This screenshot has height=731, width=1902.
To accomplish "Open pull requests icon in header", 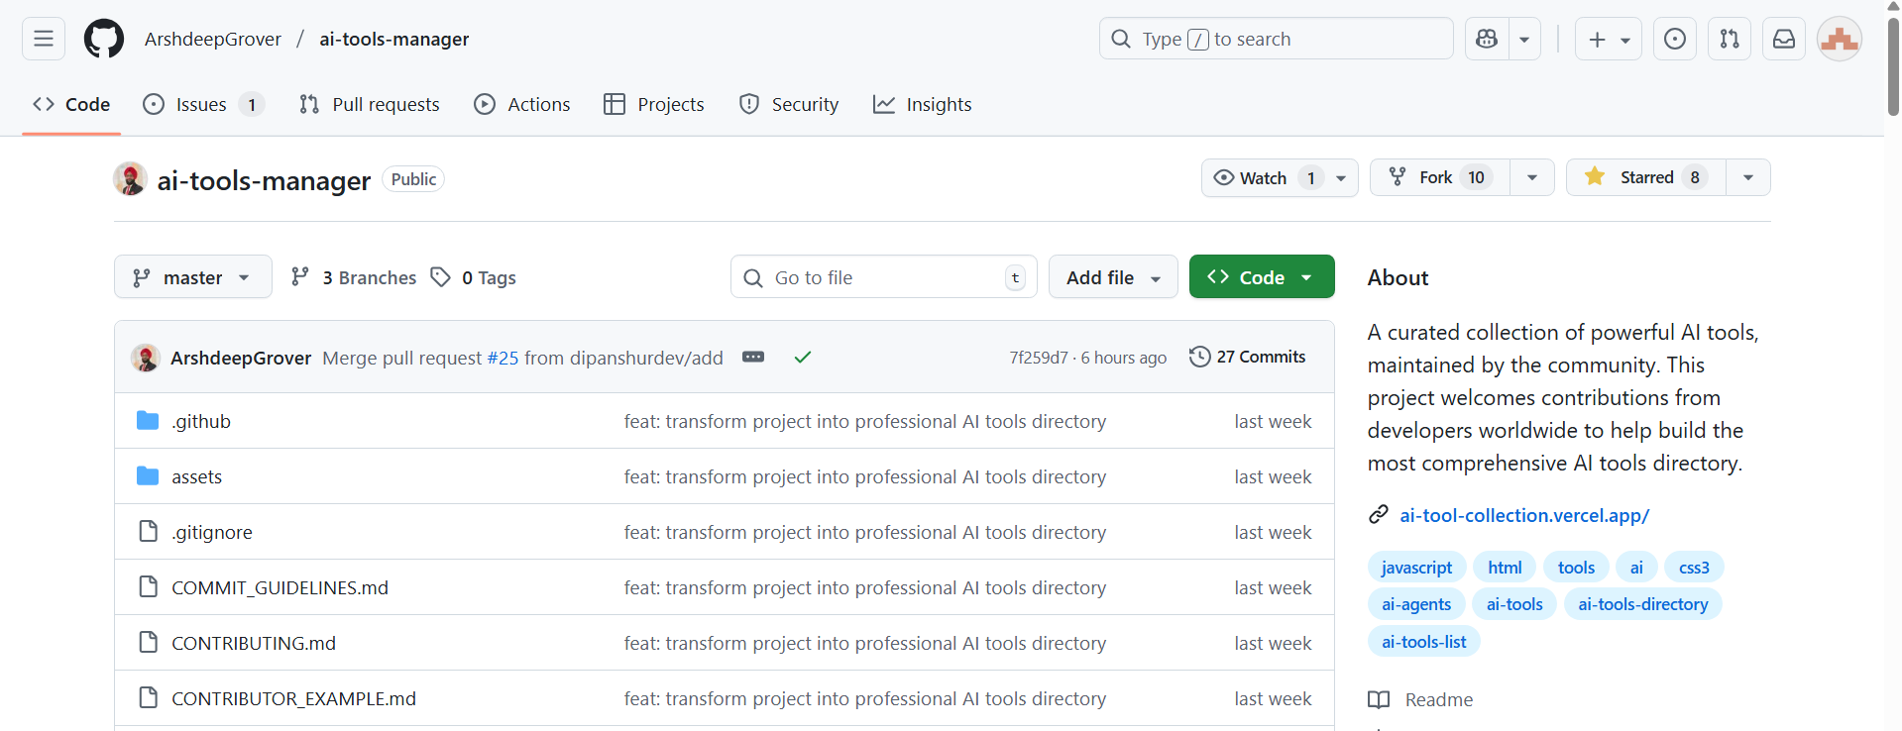I will 1730,39.
